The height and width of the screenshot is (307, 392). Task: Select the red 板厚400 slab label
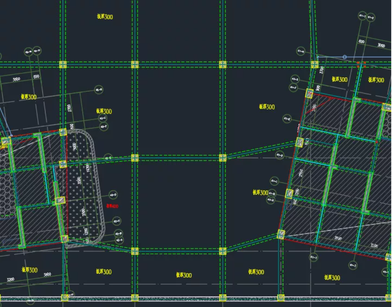tap(112, 206)
